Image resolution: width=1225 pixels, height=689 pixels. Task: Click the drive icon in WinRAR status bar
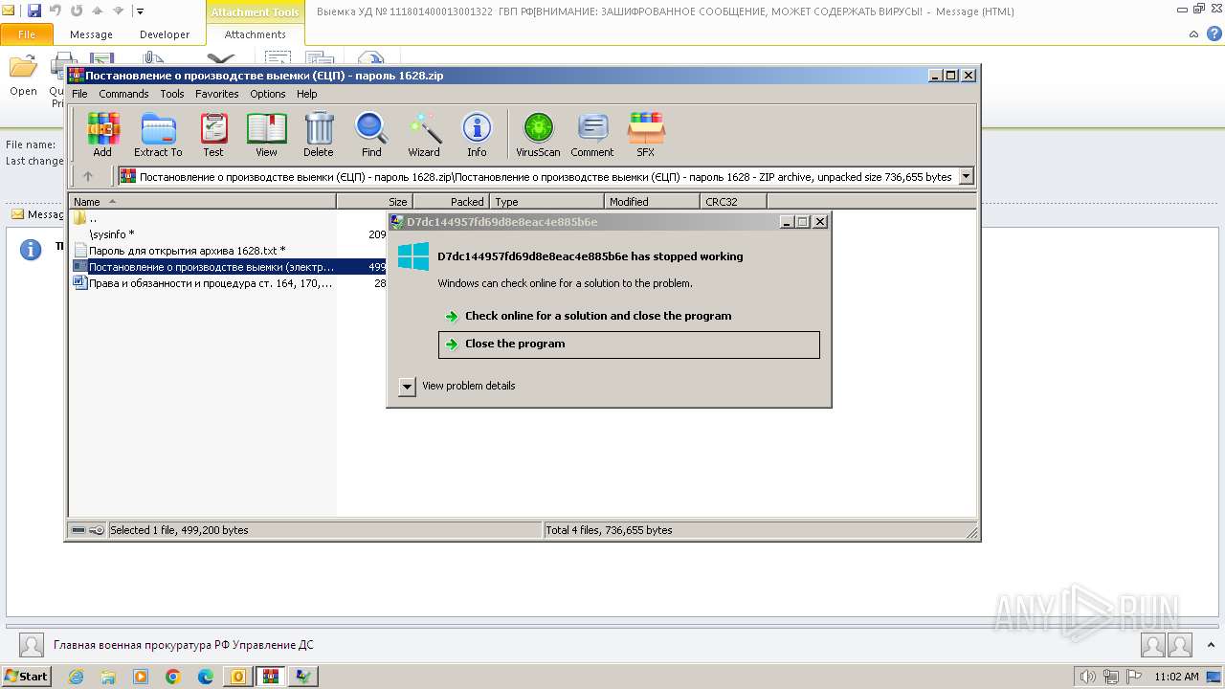pyautogui.click(x=79, y=530)
